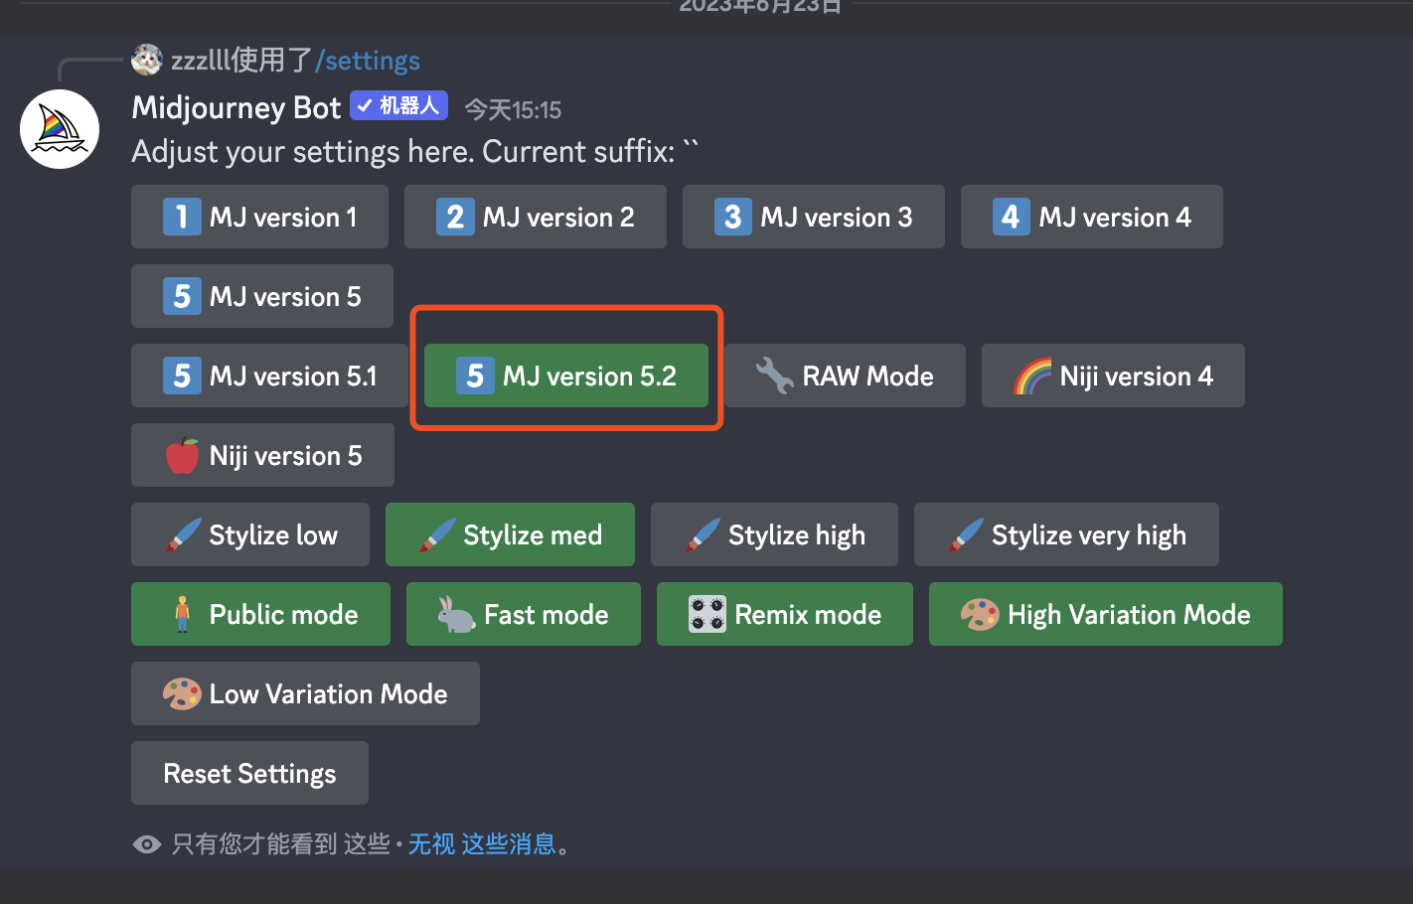Click the rabbit icon on Fast mode
This screenshot has height=904, width=1413.
coord(457,614)
